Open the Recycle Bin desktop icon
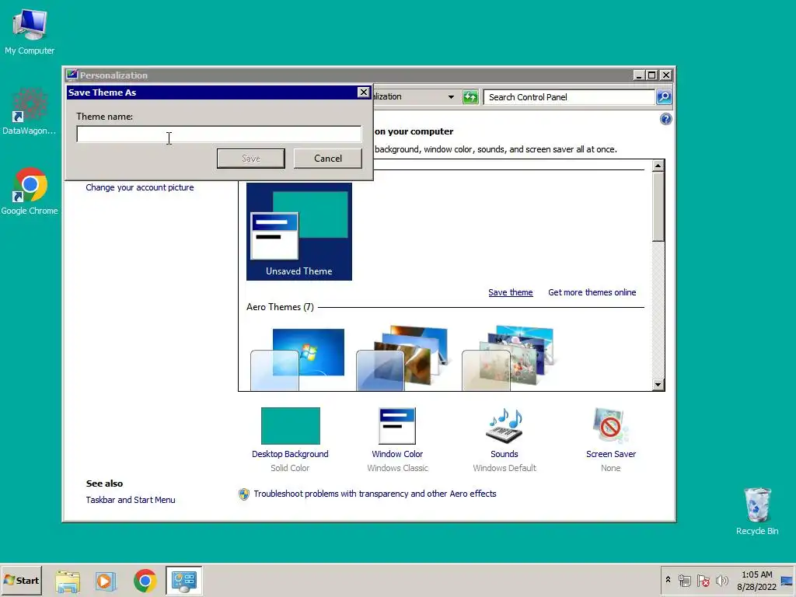 [757, 510]
